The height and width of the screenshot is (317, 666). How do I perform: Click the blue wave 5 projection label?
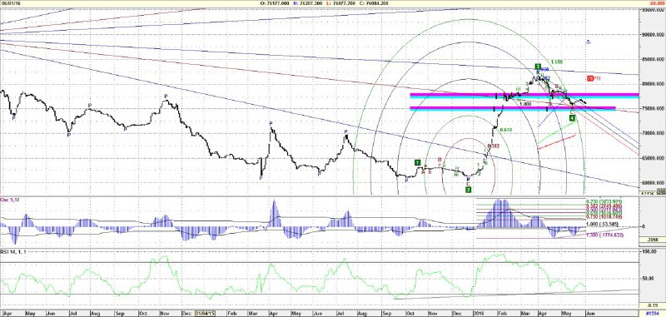(x=589, y=42)
